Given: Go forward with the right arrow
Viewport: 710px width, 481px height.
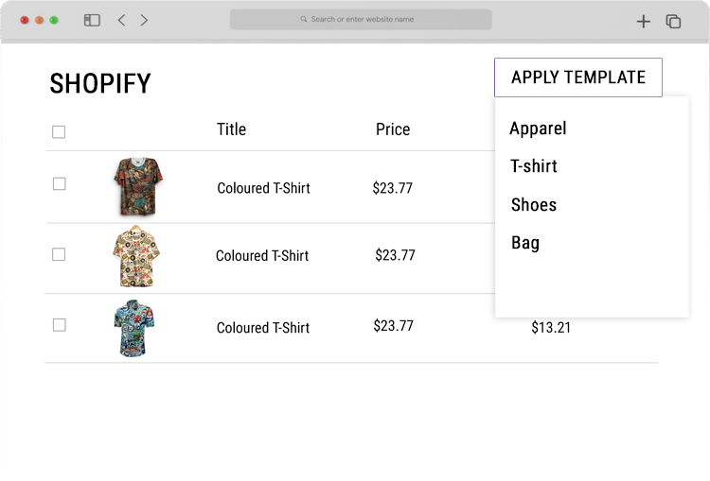Looking at the screenshot, I should [x=144, y=21].
